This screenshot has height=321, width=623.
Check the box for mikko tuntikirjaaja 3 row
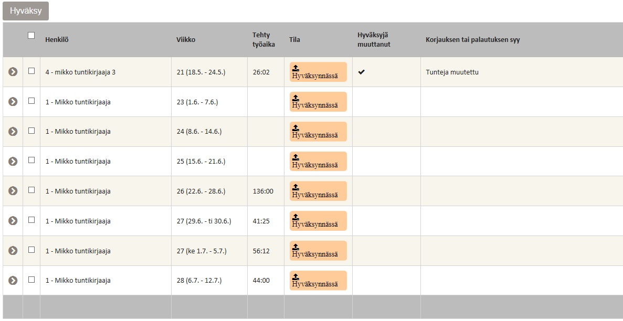pyautogui.click(x=31, y=71)
